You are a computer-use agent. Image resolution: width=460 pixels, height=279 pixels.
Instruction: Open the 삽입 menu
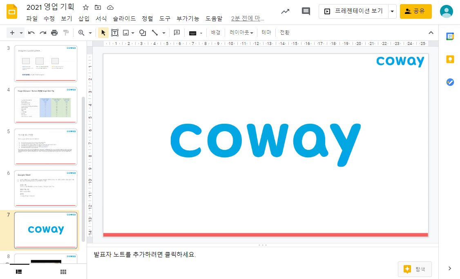[x=84, y=18]
